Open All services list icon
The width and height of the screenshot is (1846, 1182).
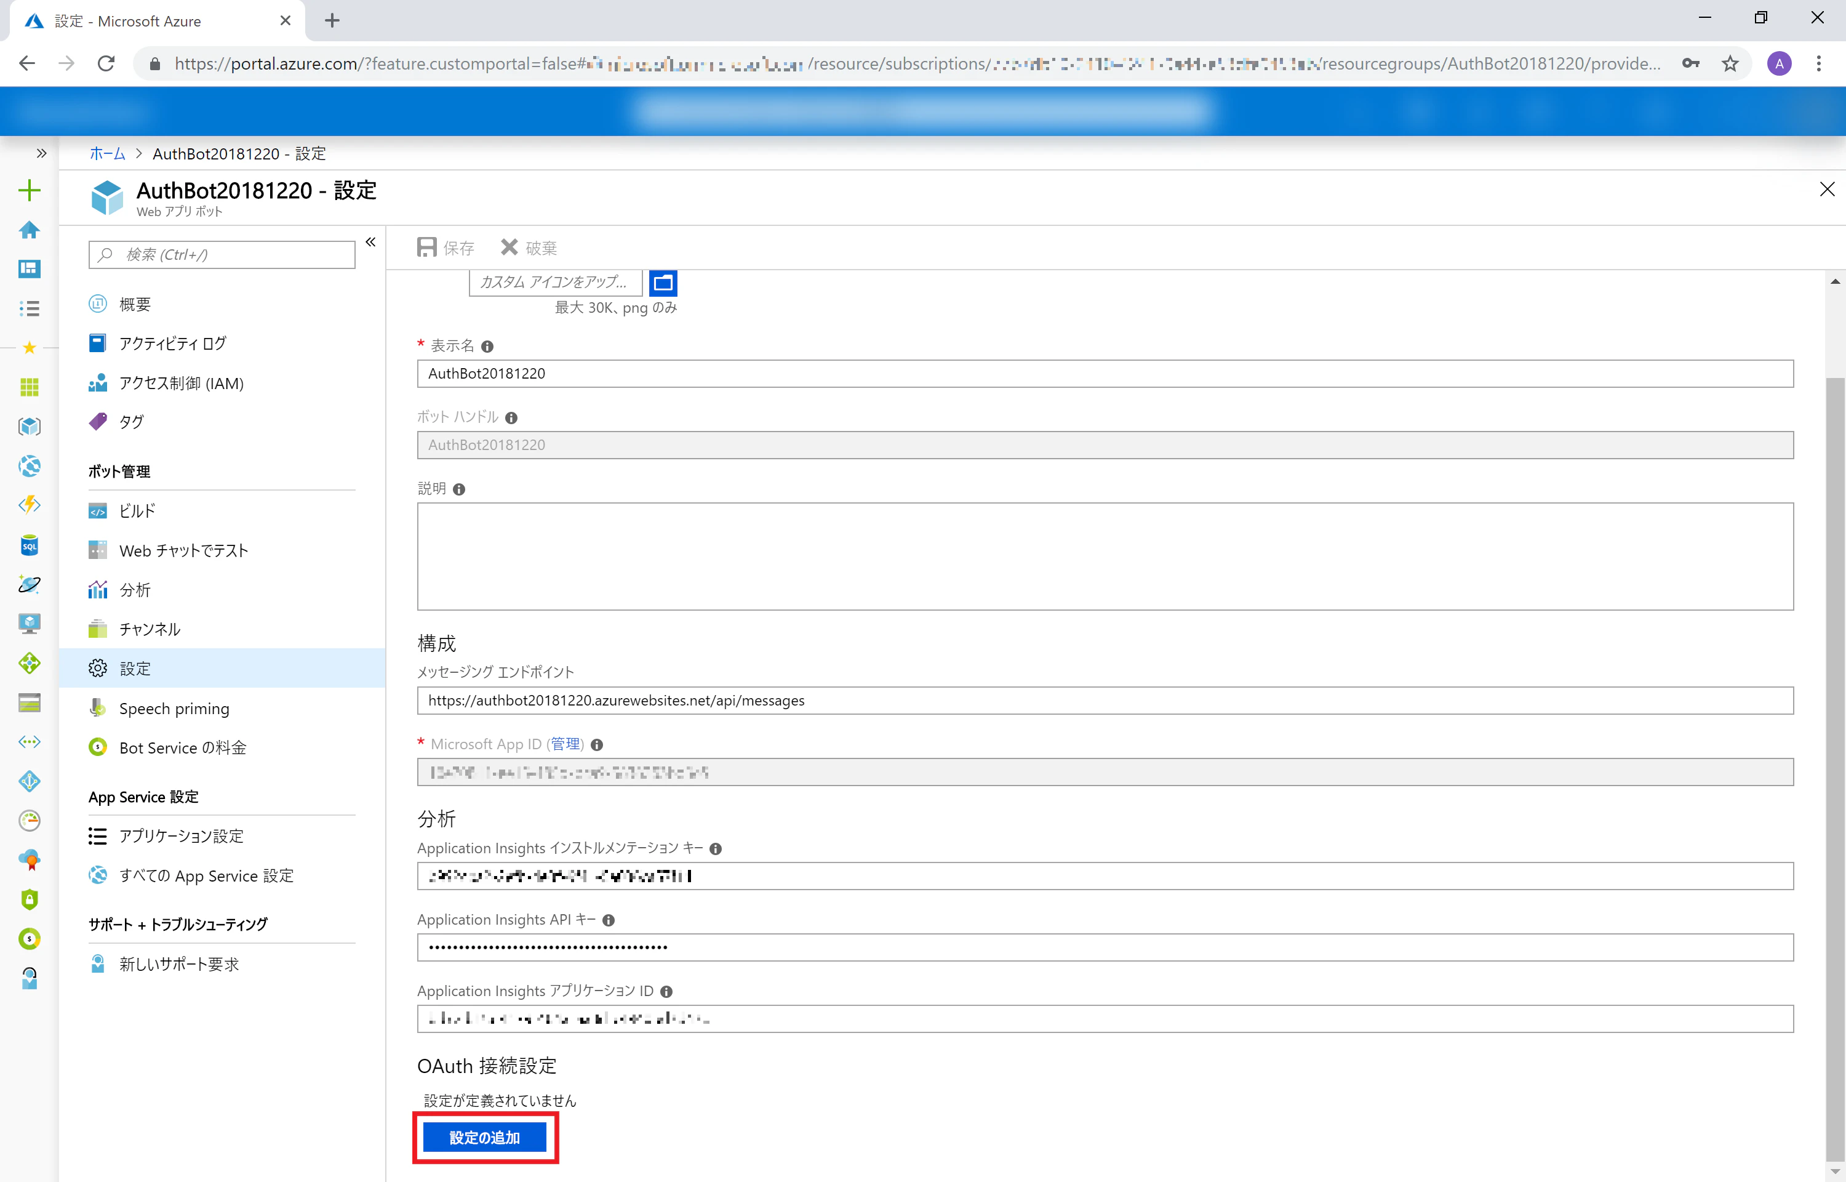29,308
